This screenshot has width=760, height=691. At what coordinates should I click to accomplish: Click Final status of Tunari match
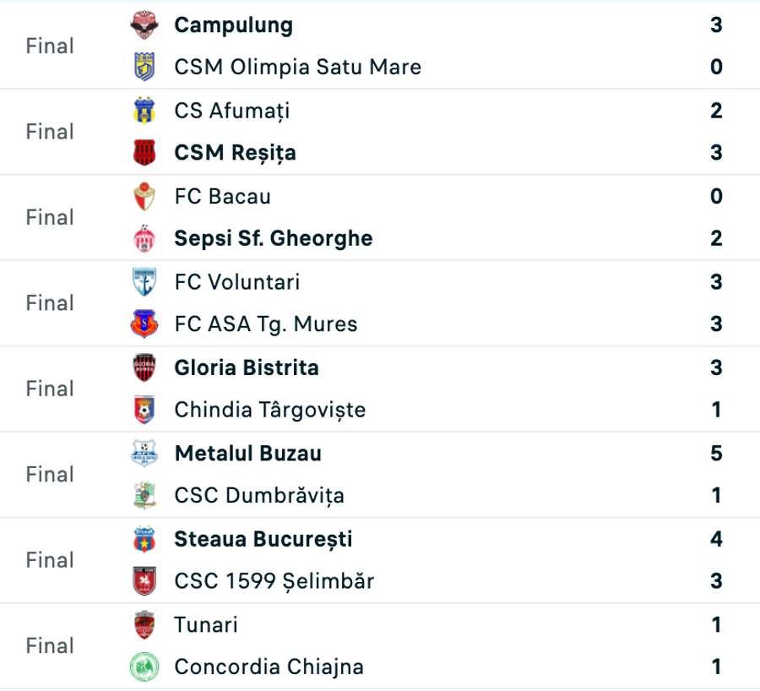click(x=50, y=646)
